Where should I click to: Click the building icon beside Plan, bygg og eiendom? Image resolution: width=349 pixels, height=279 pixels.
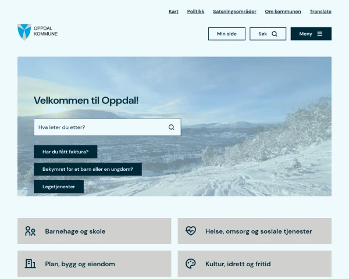30,264
